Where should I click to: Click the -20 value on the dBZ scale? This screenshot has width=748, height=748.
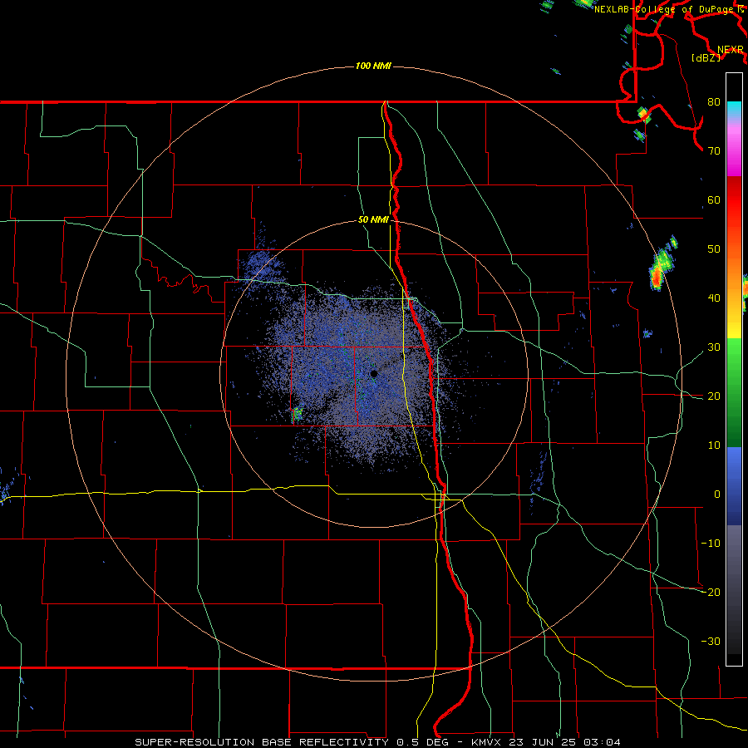[711, 592]
